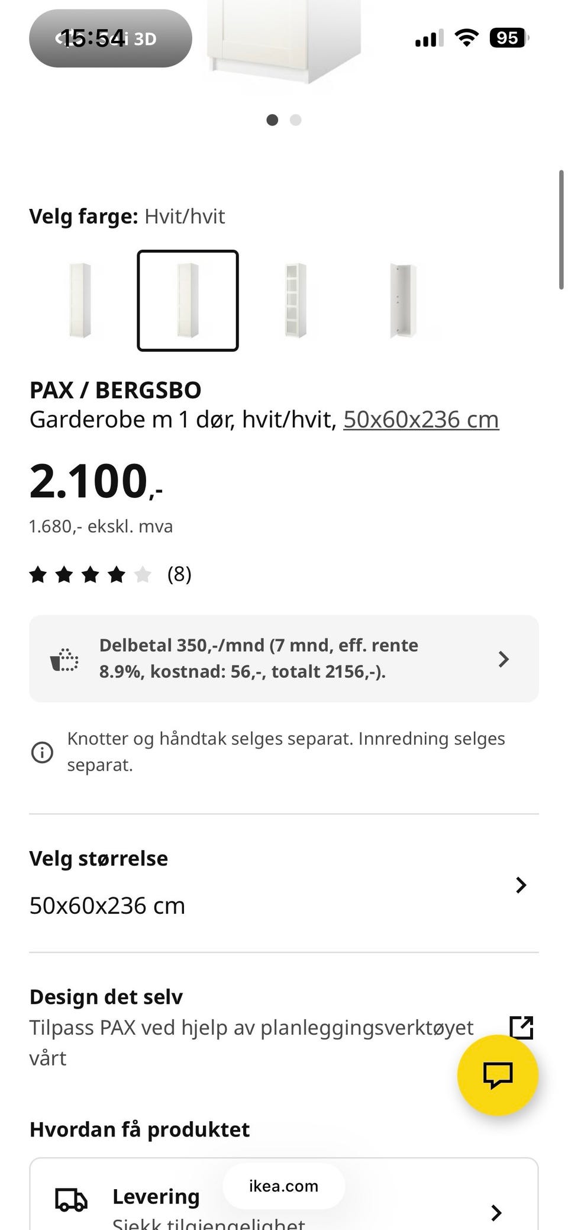Go to second image carousel dot
Image resolution: width=568 pixels, height=1230 pixels.
click(x=296, y=120)
